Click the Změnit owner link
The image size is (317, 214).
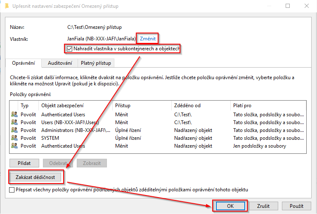148,39
